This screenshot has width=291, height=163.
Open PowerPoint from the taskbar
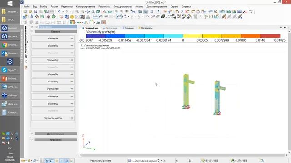[x=10, y=78]
